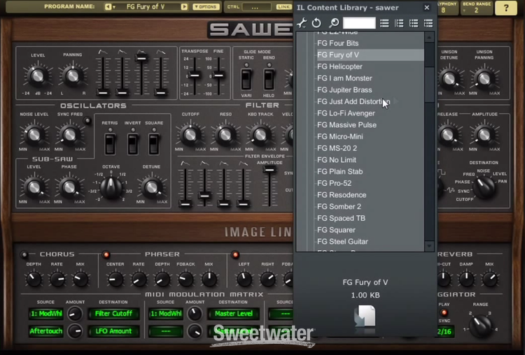The width and height of the screenshot is (525, 355).
Task: Toggle the Phaser enable LED
Action: (x=106, y=254)
